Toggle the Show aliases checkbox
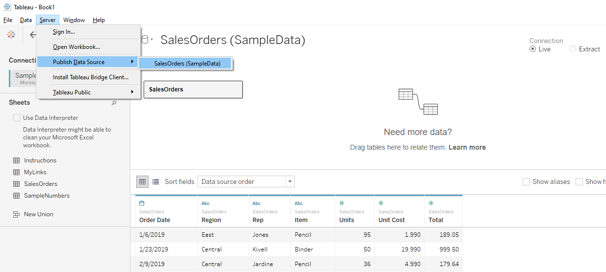Viewport: 606px width, 272px height. (526, 181)
